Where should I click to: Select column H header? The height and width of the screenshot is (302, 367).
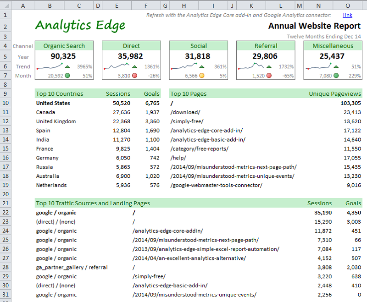pyautogui.click(x=184, y=5)
